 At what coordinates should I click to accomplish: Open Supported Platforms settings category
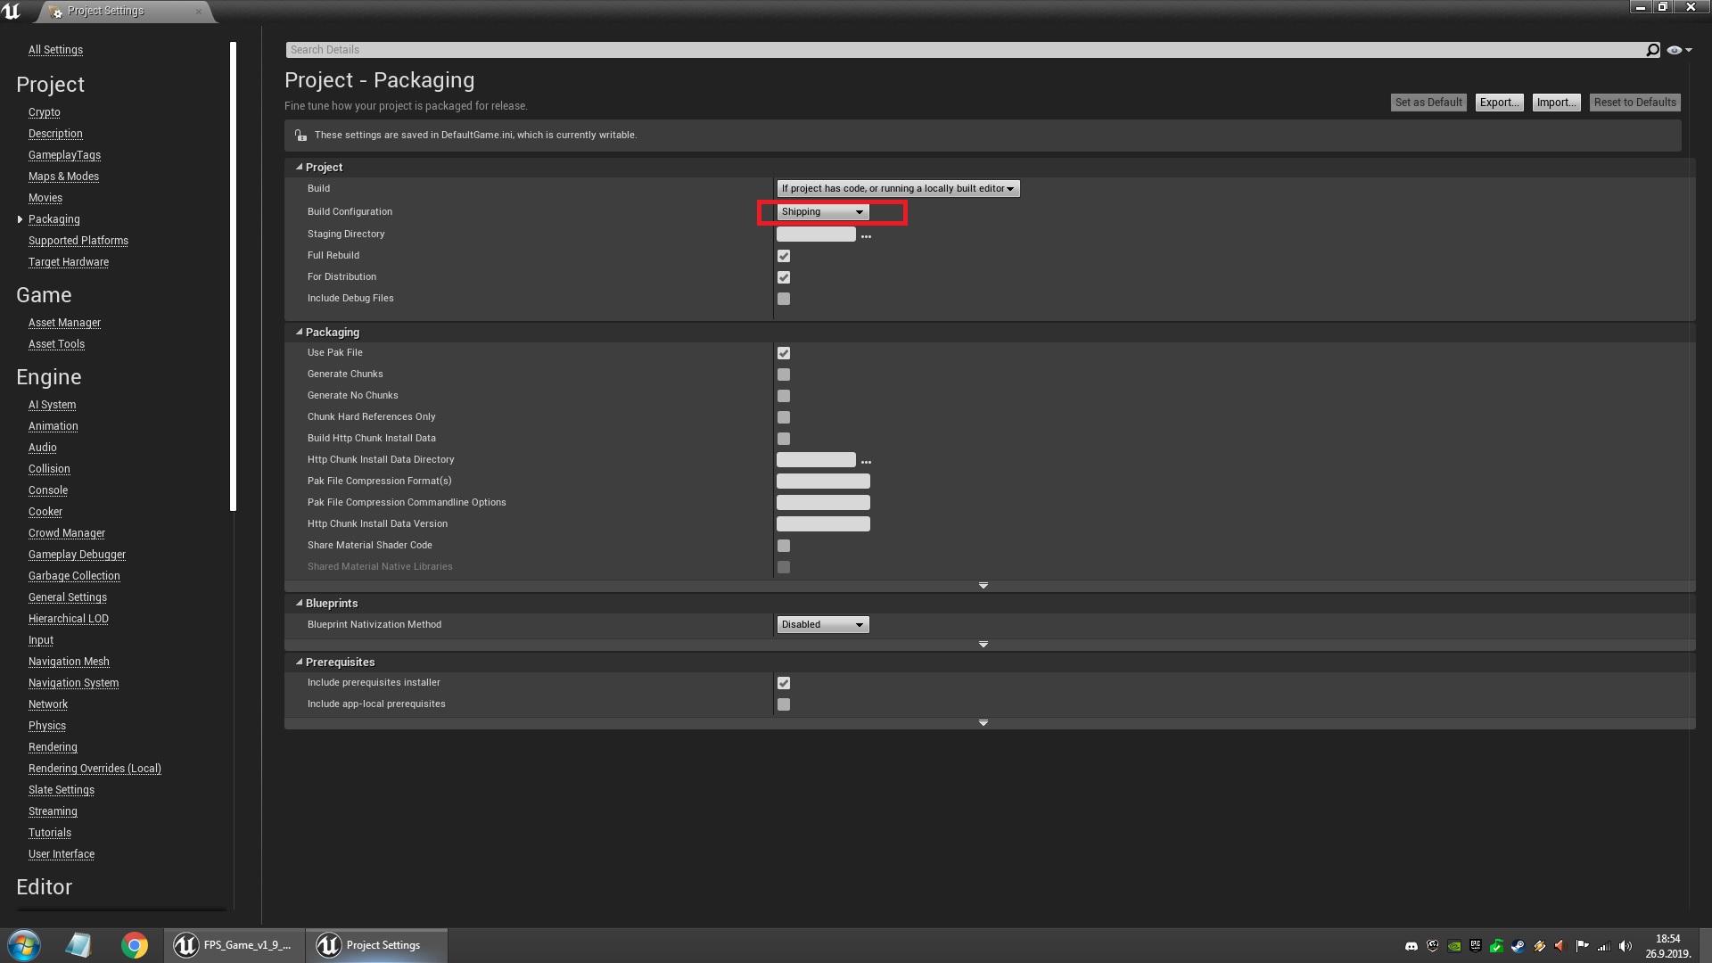(x=78, y=241)
